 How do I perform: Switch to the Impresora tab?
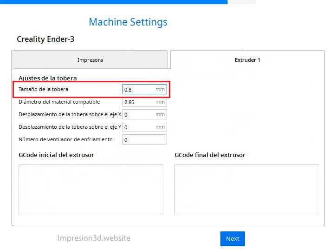(90, 60)
